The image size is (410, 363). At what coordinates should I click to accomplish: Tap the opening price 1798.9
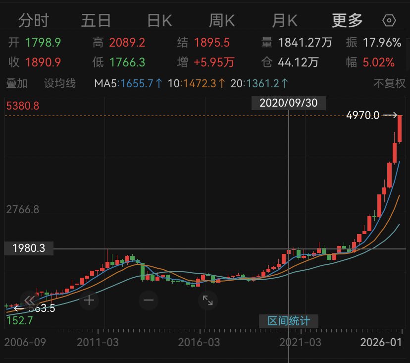click(x=43, y=43)
